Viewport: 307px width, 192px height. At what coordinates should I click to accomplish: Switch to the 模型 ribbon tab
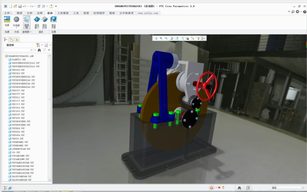[x=20, y=13]
